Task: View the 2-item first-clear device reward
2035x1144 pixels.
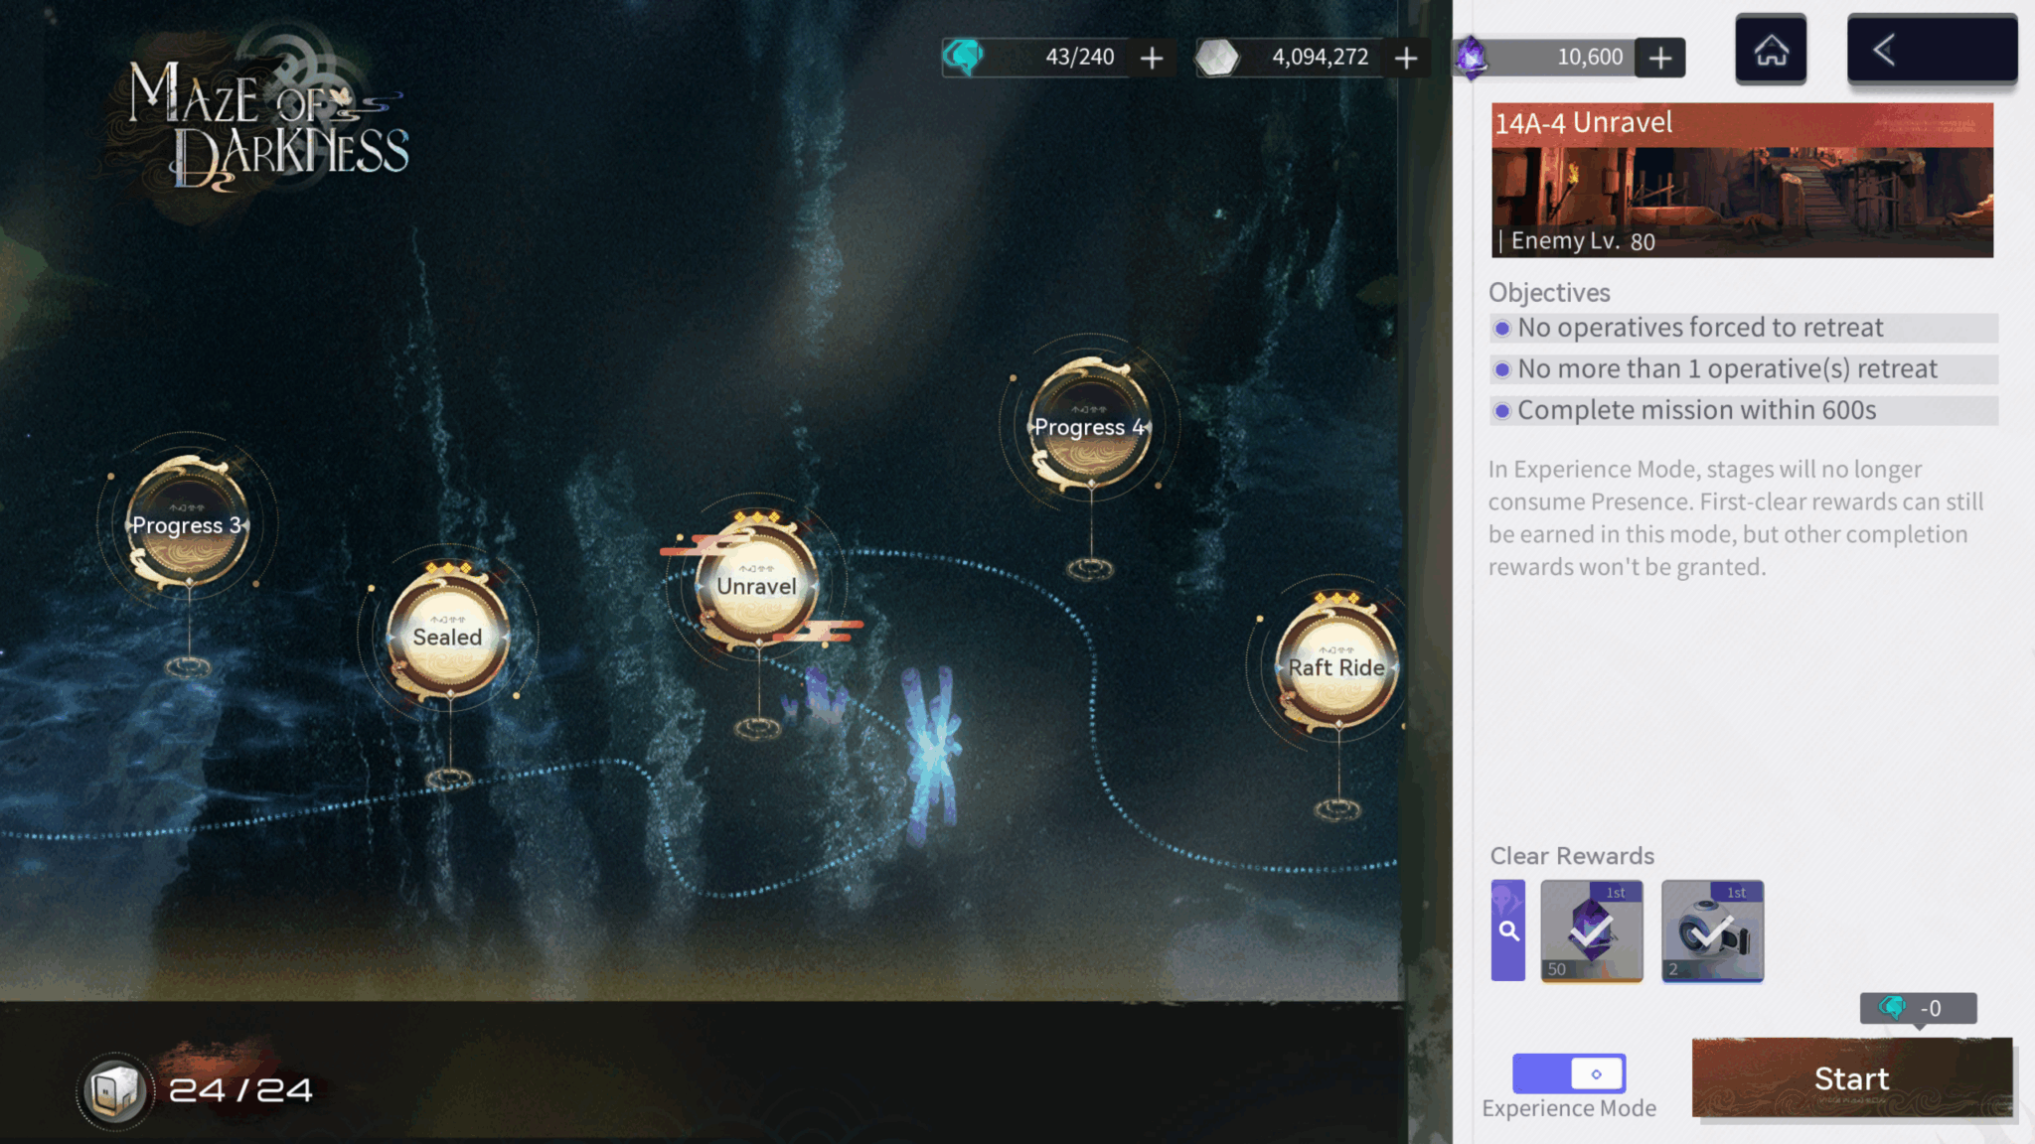Action: tap(1712, 930)
